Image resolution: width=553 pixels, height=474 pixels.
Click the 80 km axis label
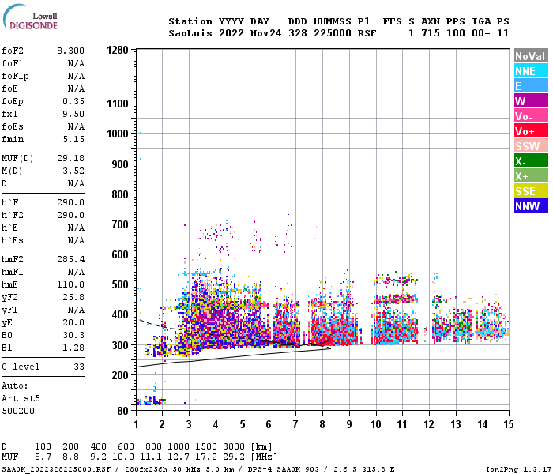122,411
